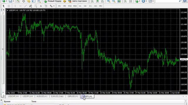Expand the periods clock dropdown arrow
This screenshot has width=188, height=105.
coord(146,1)
